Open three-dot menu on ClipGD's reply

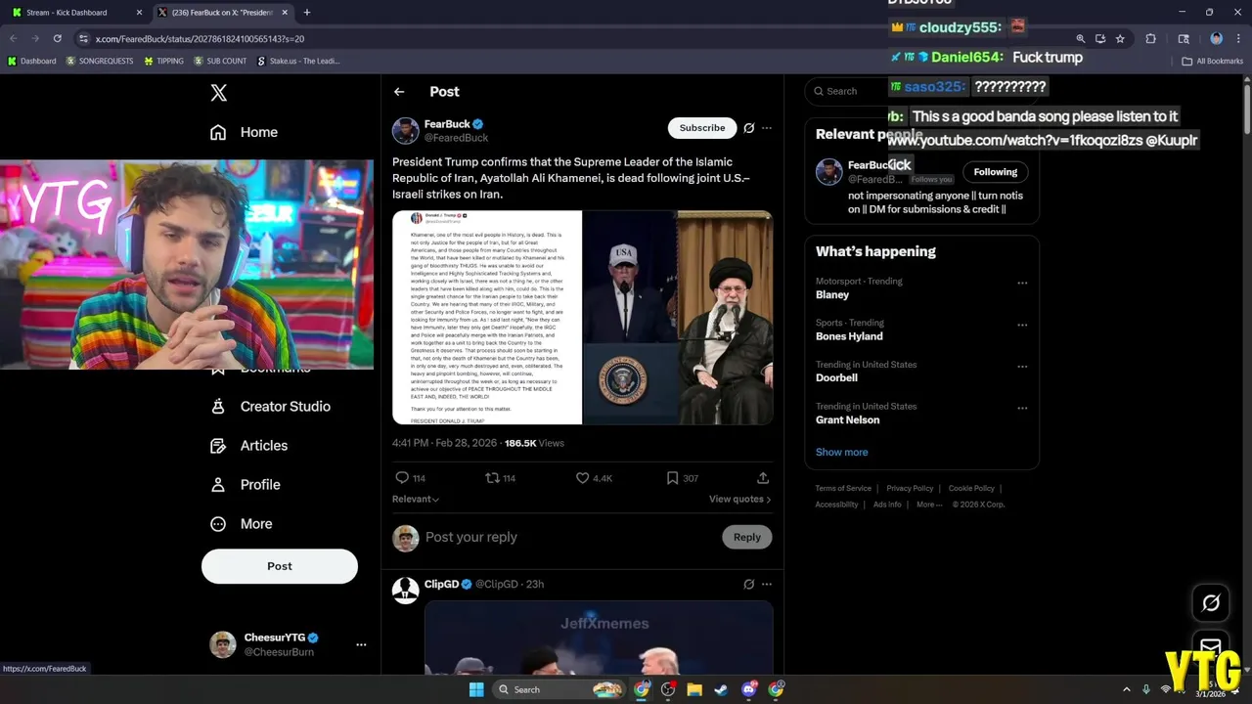tap(767, 584)
